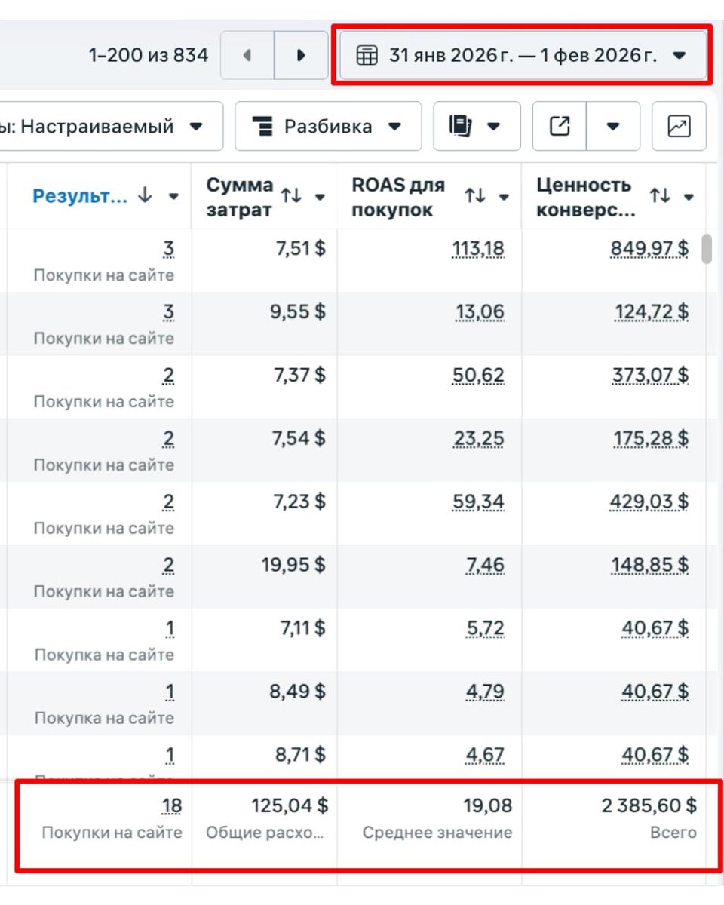Click total conversion value 2 385,60 $
The width and height of the screenshot is (724, 905).
click(649, 807)
